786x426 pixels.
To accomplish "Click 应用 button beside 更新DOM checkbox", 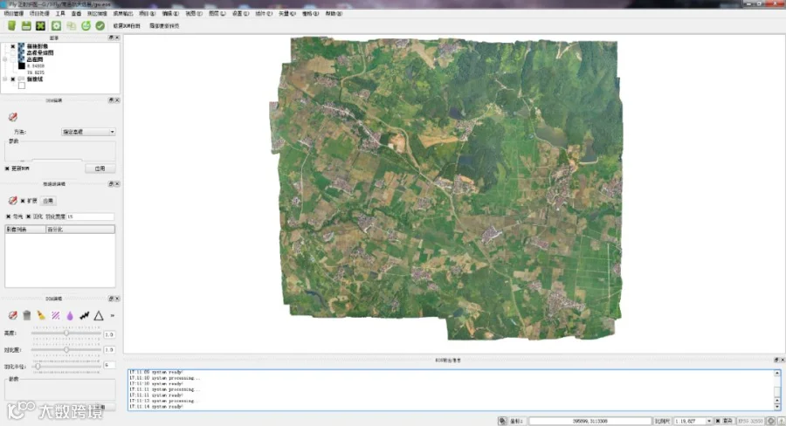I will click(x=100, y=168).
